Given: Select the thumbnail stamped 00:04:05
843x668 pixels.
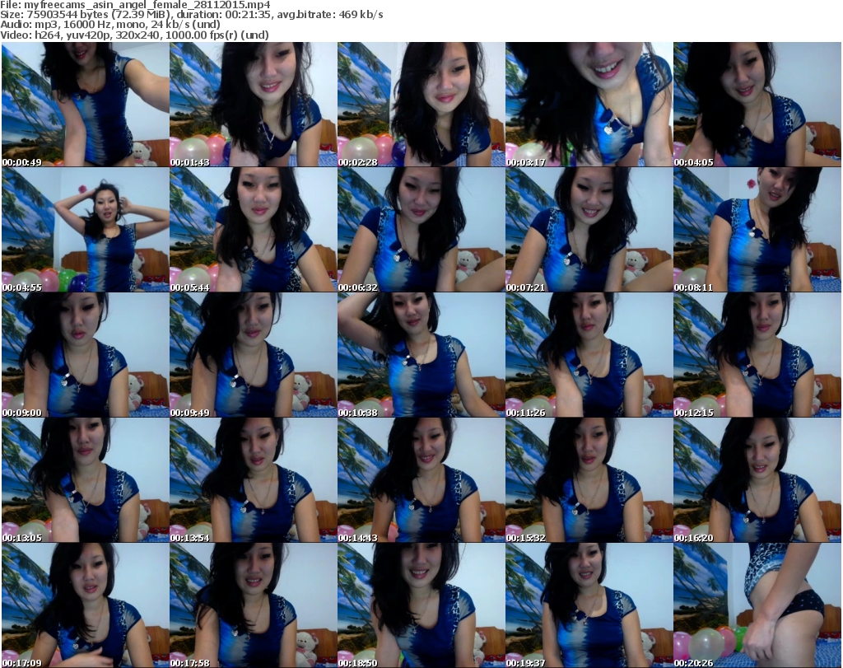Looking at the screenshot, I should [x=757, y=105].
